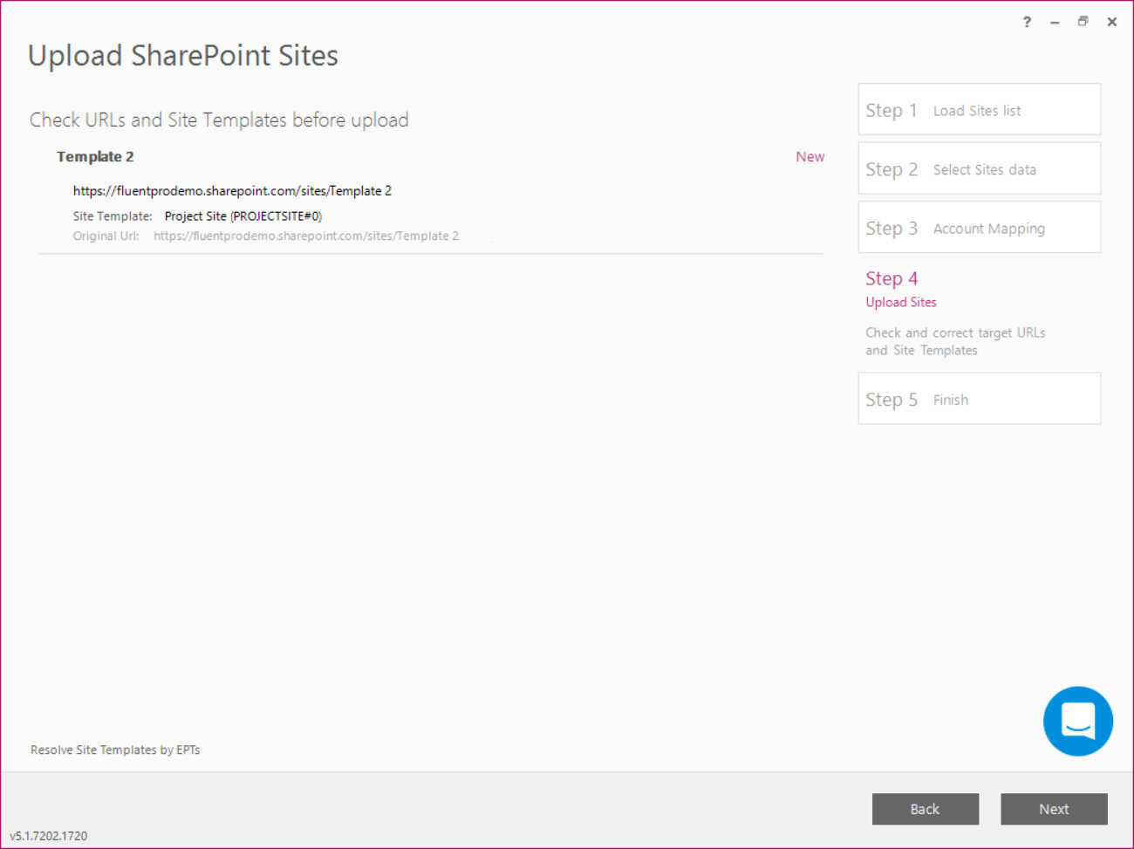Edit the target URL for Template 2

pyautogui.click(x=232, y=190)
